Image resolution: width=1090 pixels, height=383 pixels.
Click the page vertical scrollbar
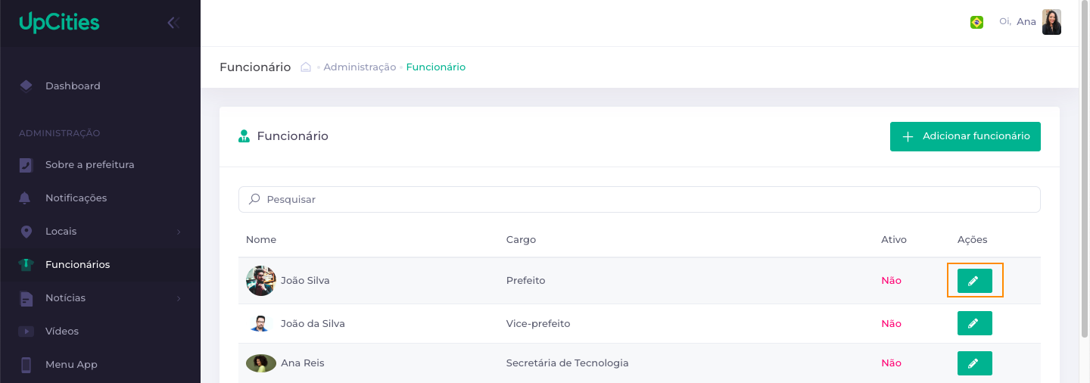coord(1084,169)
